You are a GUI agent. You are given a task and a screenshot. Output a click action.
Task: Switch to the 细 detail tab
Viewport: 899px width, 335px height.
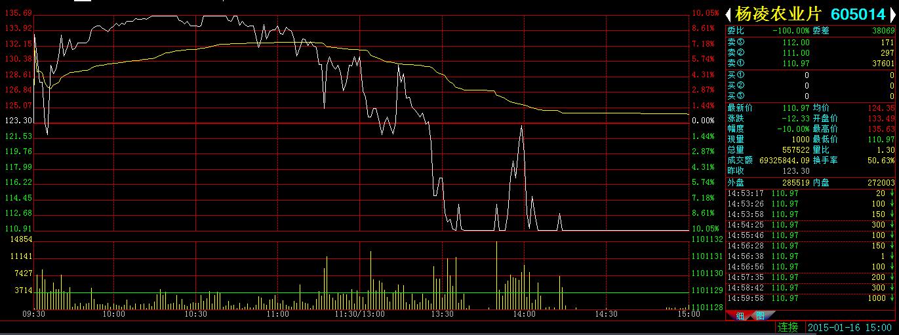pos(740,316)
